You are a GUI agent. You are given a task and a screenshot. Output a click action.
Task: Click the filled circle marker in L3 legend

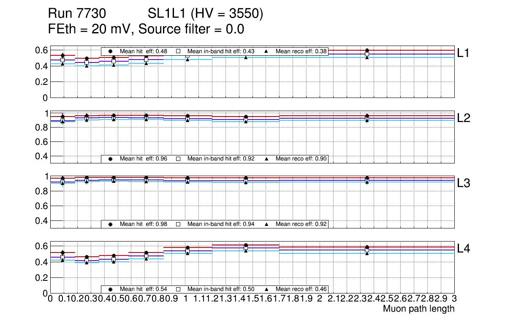click(111, 224)
